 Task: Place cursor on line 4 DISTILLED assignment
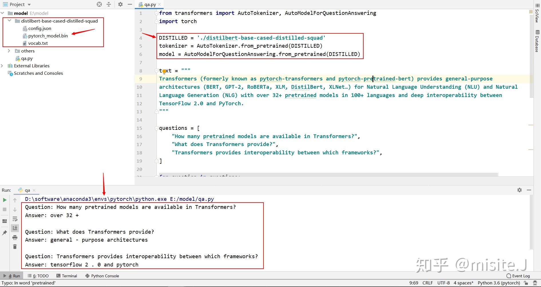pyautogui.click(x=242, y=38)
